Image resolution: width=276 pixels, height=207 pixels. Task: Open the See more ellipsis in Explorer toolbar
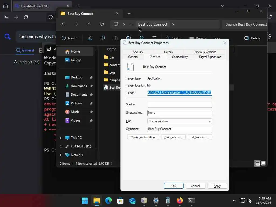pos(218,38)
